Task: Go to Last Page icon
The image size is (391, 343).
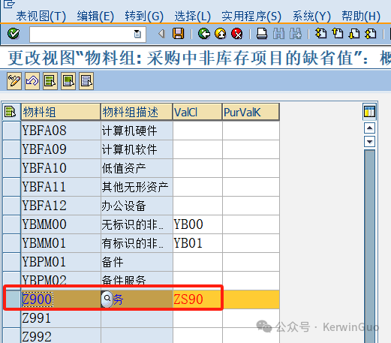Action: click(x=371, y=34)
